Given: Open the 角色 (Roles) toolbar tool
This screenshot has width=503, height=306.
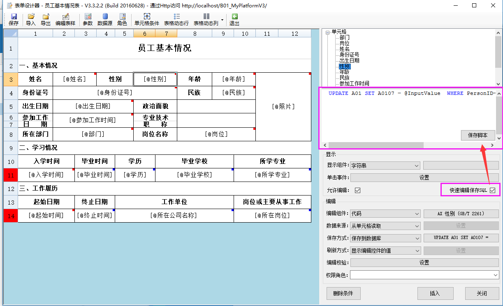Looking at the screenshot, I should (x=122, y=19).
